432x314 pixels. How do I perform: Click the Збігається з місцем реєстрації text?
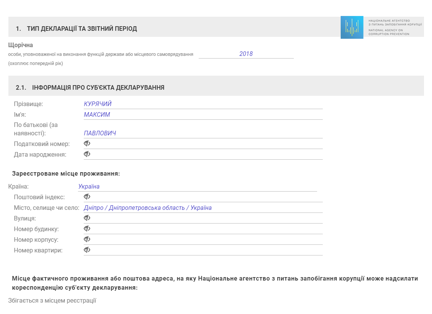pos(52,301)
